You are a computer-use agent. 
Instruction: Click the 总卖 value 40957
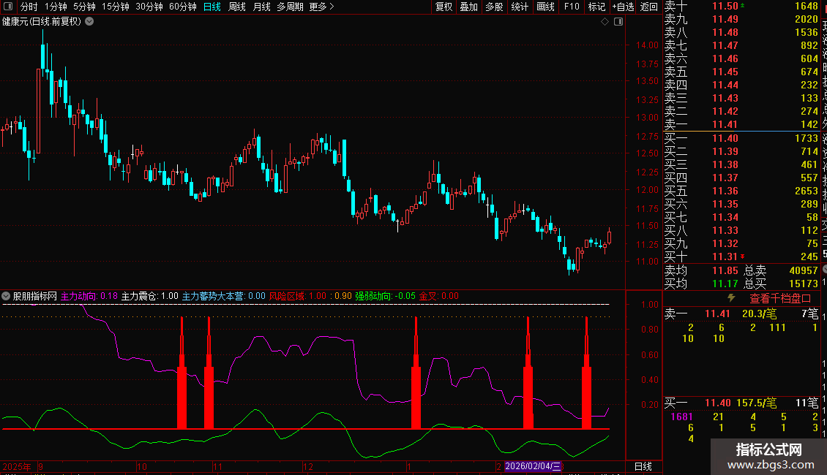coord(804,270)
